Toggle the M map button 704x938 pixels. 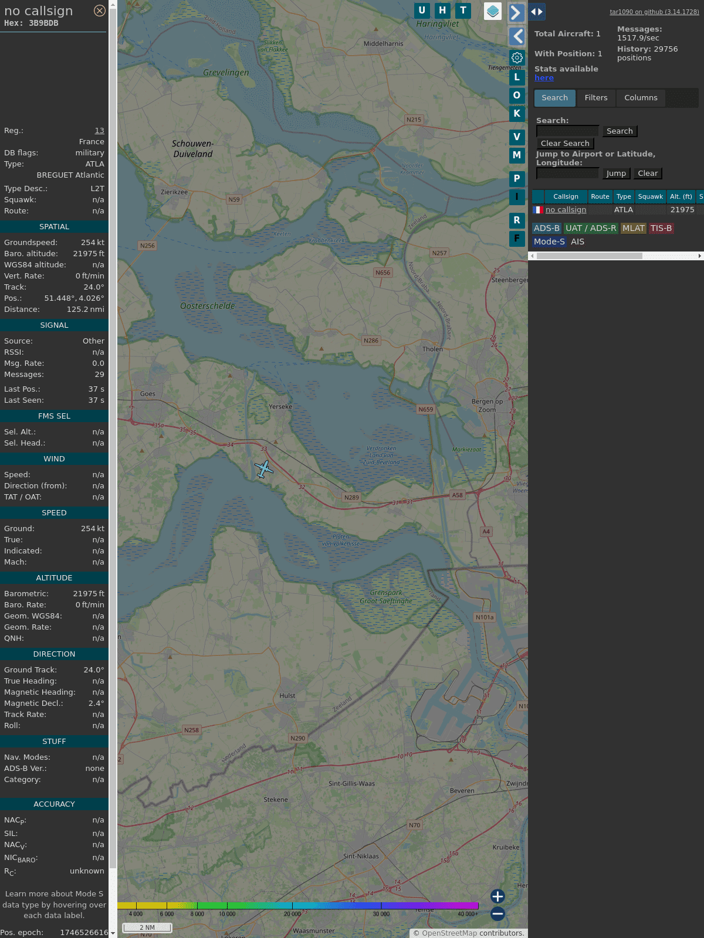517,155
